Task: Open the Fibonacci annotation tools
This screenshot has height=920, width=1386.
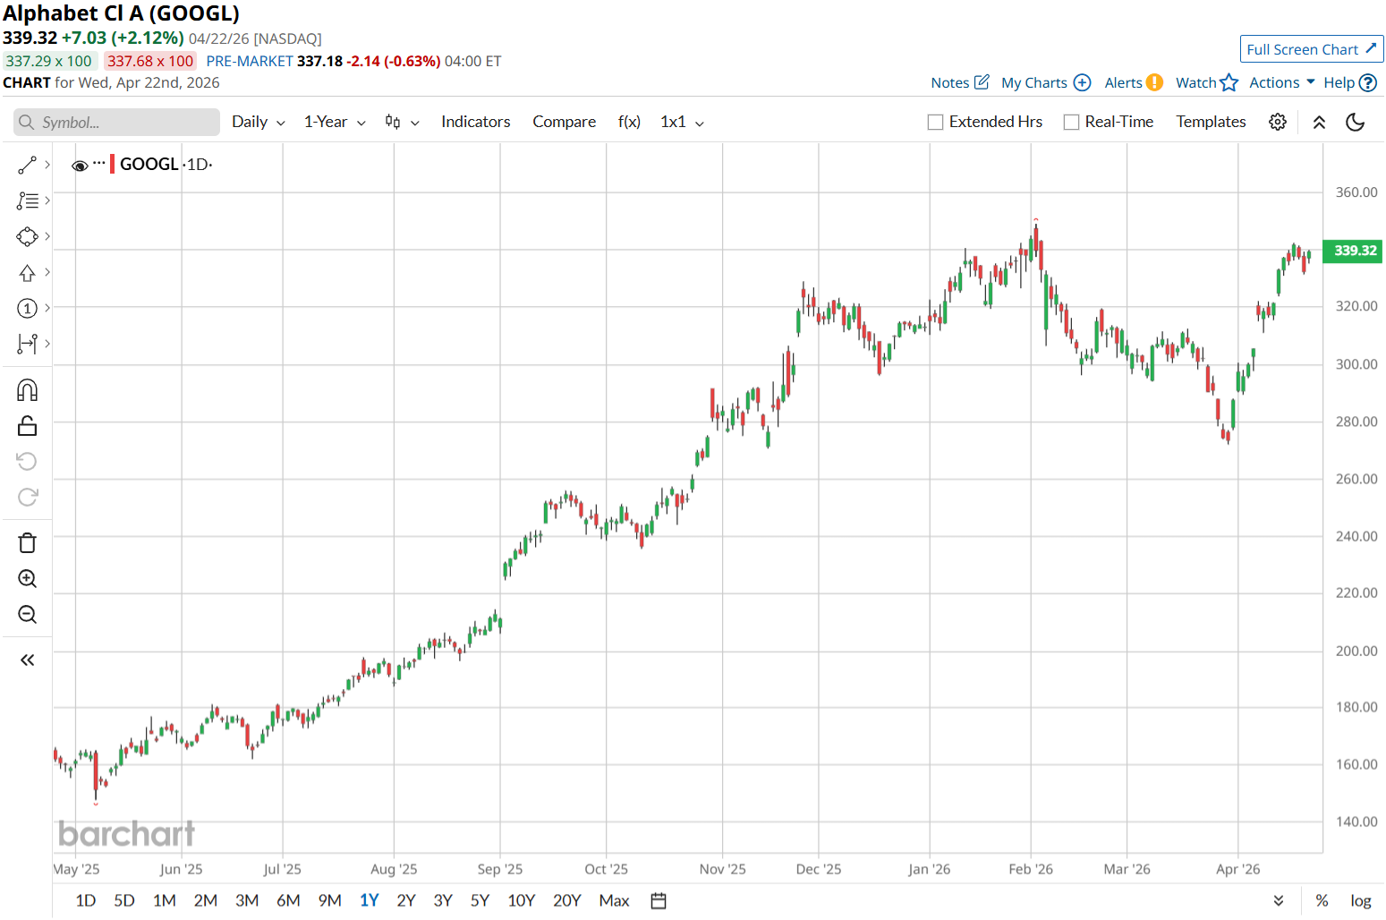Action: tap(27, 201)
